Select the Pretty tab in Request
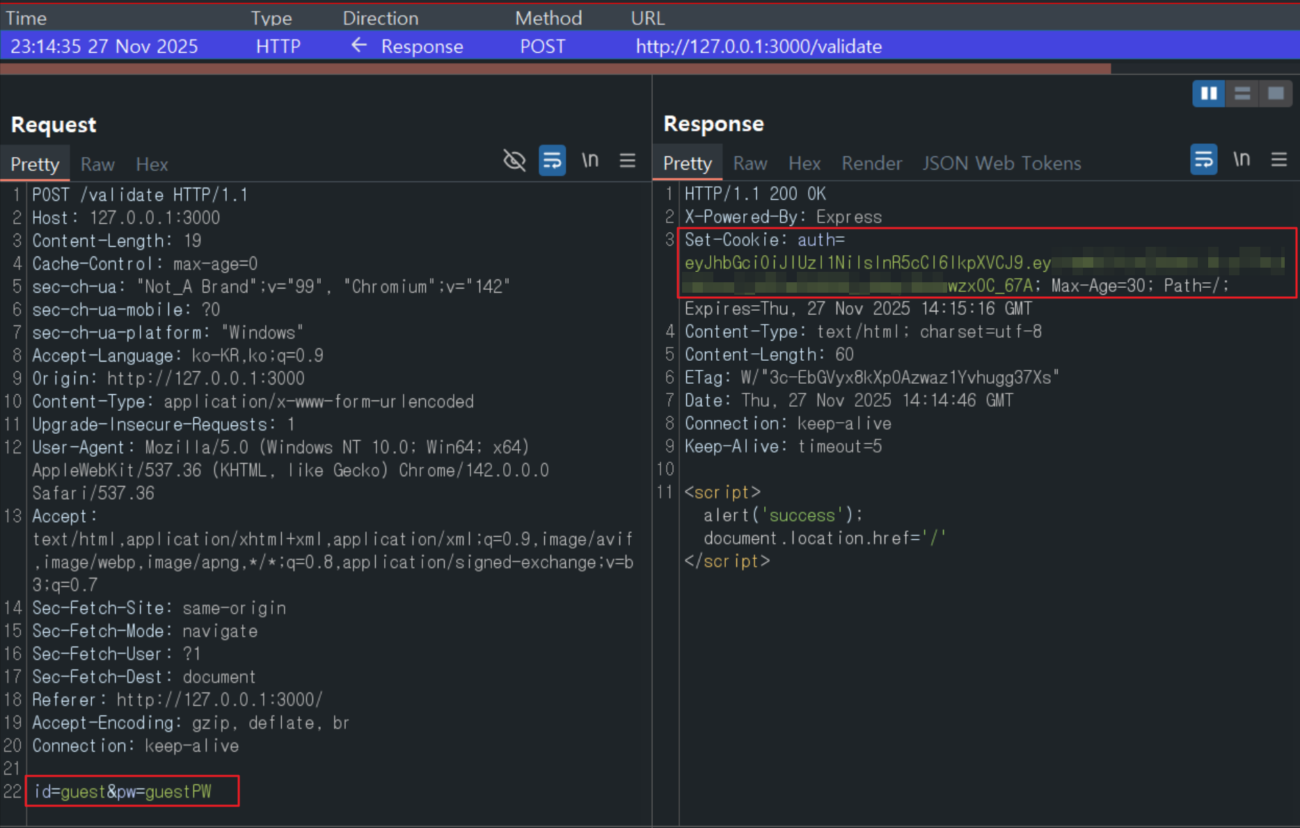 tap(35, 164)
